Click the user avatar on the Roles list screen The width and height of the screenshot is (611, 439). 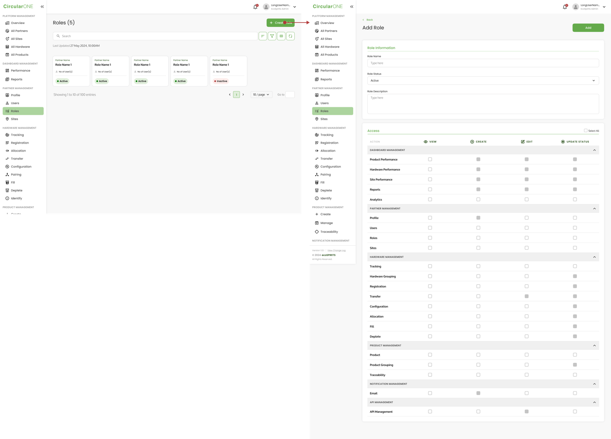[266, 7]
